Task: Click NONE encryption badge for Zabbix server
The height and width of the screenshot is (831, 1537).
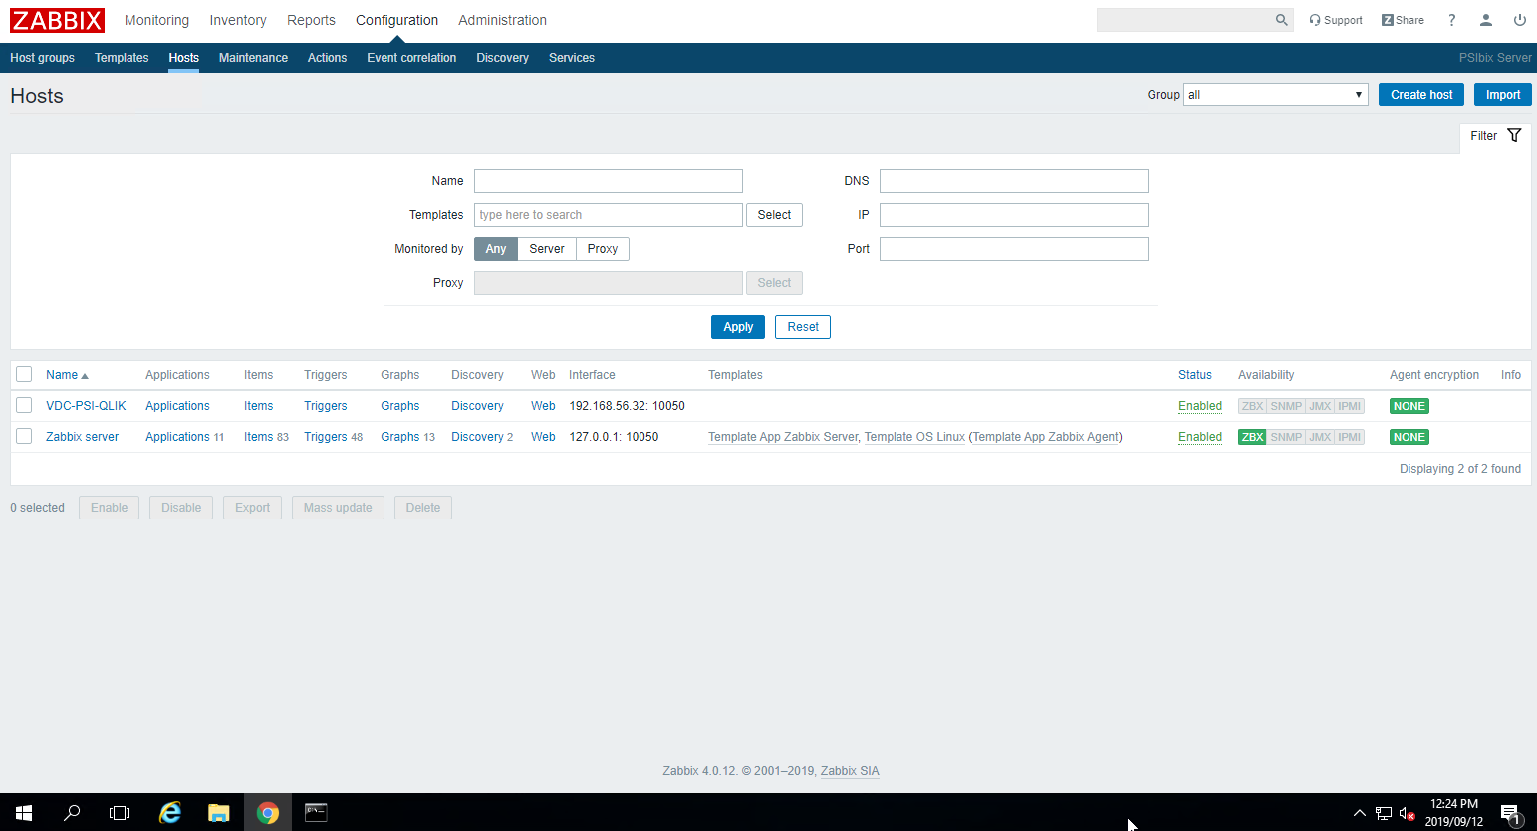Action: click(1409, 437)
